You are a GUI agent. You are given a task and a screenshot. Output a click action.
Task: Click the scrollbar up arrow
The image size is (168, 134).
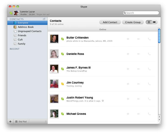click(159, 117)
